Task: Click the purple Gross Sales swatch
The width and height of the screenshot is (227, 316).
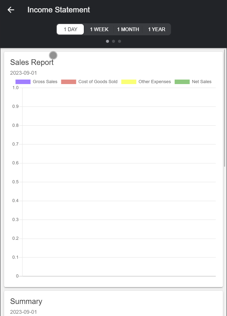Action: pyautogui.click(x=23, y=82)
